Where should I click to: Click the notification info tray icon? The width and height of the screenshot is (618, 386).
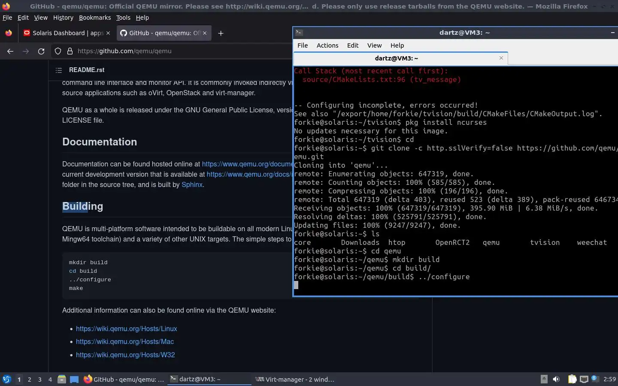(594, 379)
